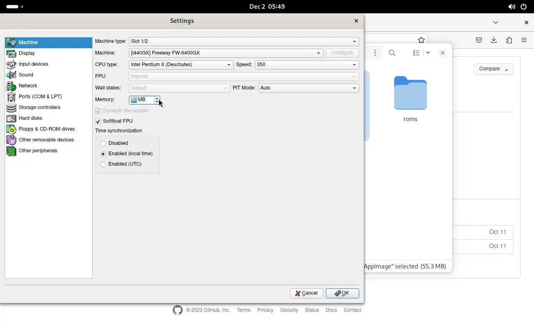The height and width of the screenshot is (333, 534).
Task: Select Enabled (UTC) radio button
Action: (x=103, y=164)
